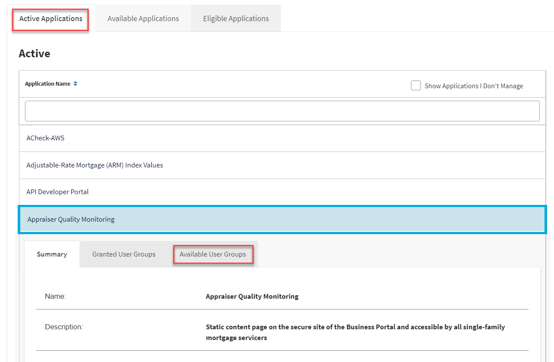Open the Available User Groups tab
The height and width of the screenshot is (362, 554).
(x=213, y=254)
